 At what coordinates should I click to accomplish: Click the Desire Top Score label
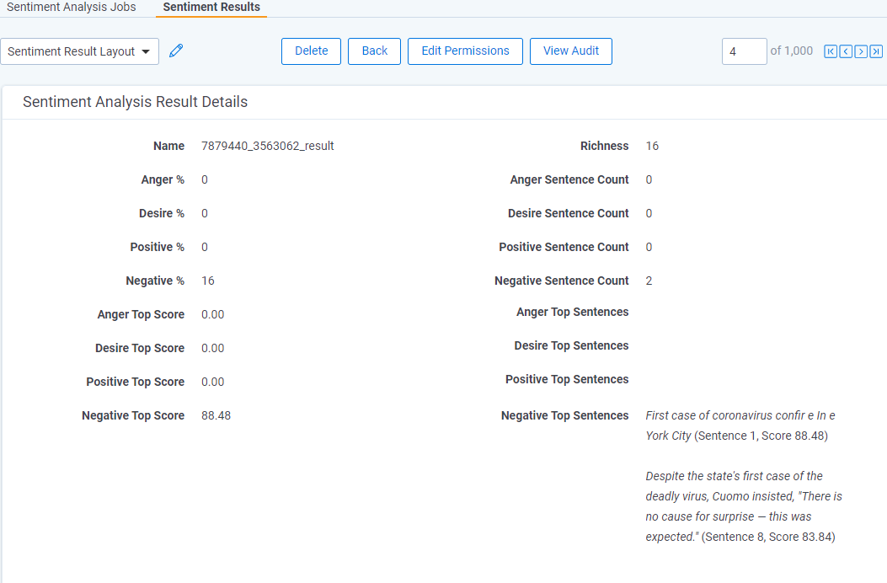pyautogui.click(x=140, y=348)
